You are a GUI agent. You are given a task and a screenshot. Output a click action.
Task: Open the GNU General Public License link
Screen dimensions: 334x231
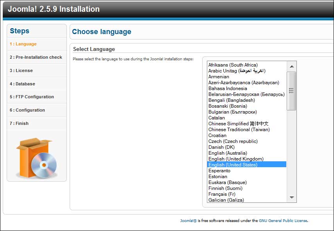pos(283,220)
